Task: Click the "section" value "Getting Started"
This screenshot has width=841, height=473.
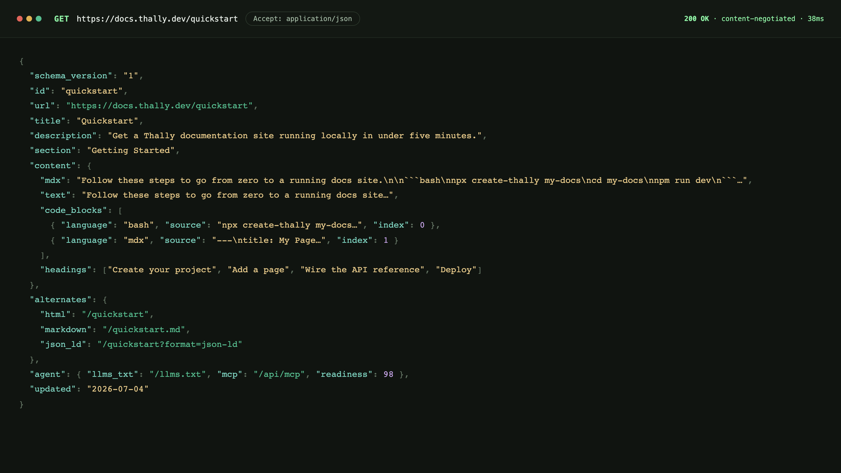Action: [x=131, y=151]
